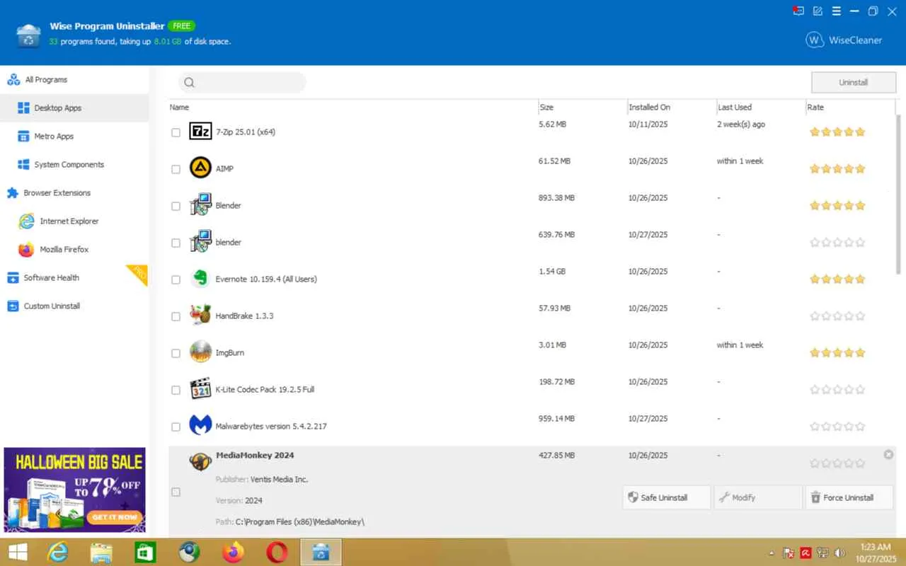Tick the AIMP checkbox

coord(176,169)
